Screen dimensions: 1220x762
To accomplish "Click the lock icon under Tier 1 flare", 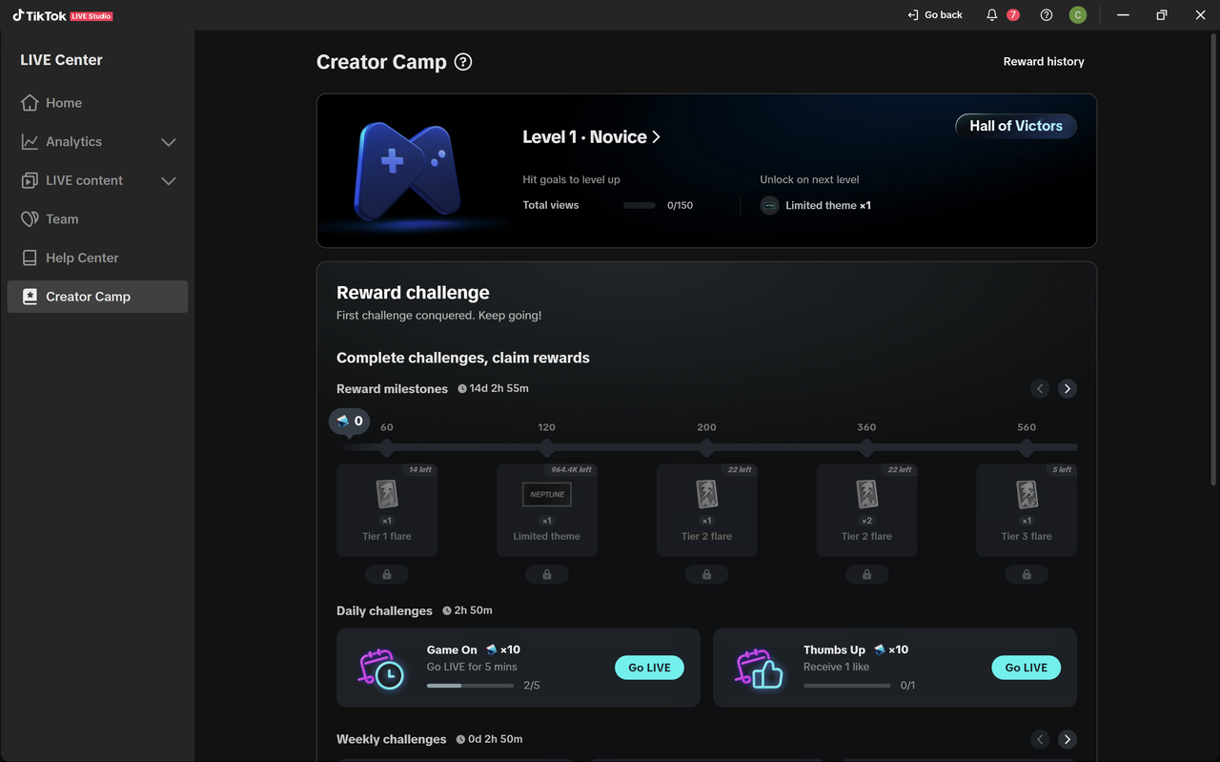I will pos(387,574).
